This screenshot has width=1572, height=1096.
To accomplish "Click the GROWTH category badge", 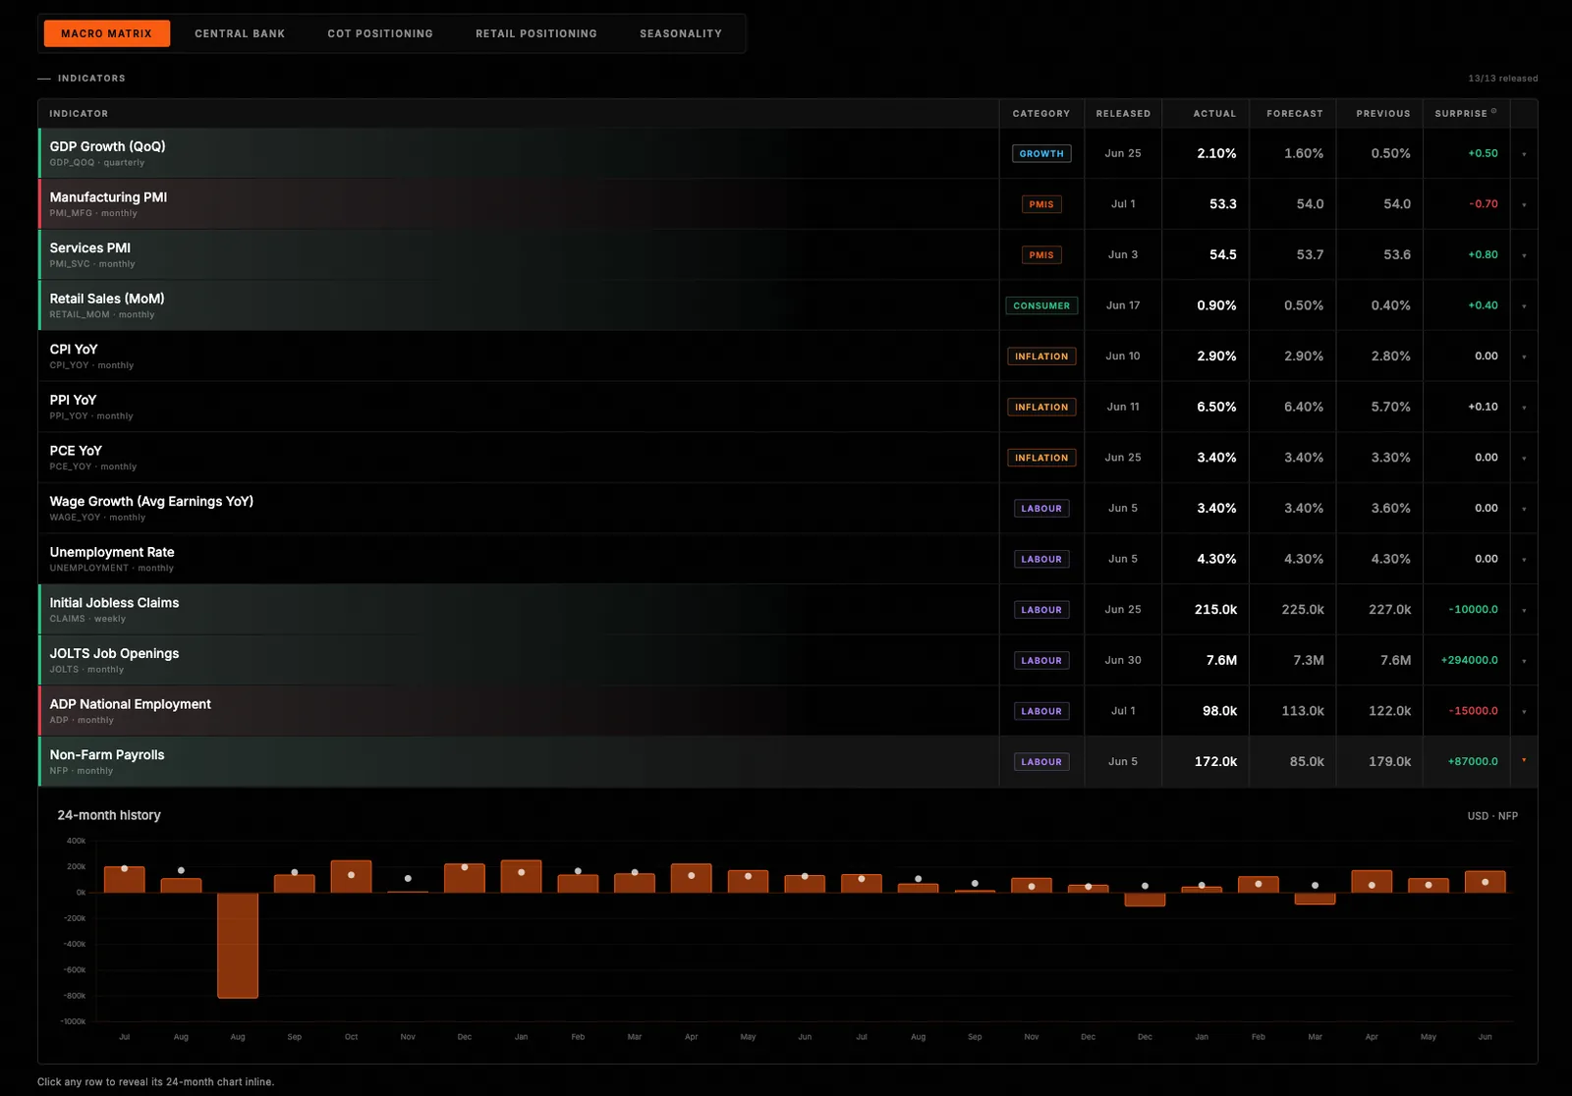I will (x=1041, y=153).
